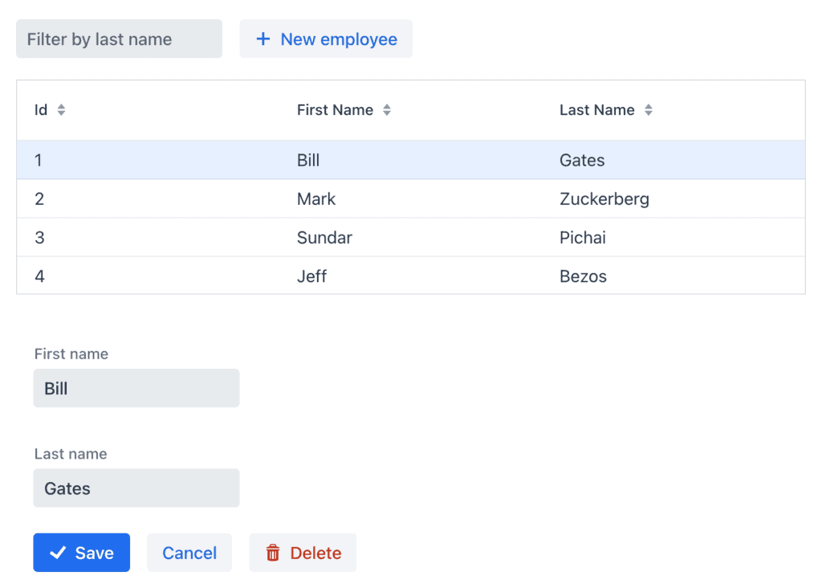This screenshot has height=588, width=822.
Task: Cancel editing the employee
Action: click(x=189, y=553)
